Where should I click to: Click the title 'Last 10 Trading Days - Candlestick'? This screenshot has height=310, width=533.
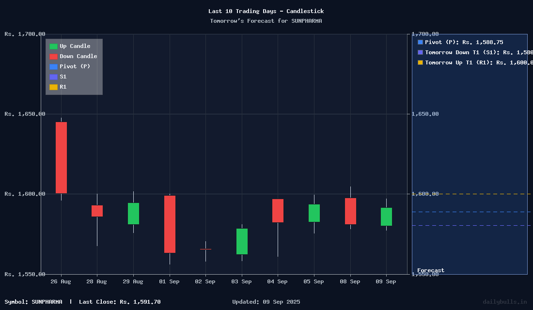pyautogui.click(x=266, y=11)
